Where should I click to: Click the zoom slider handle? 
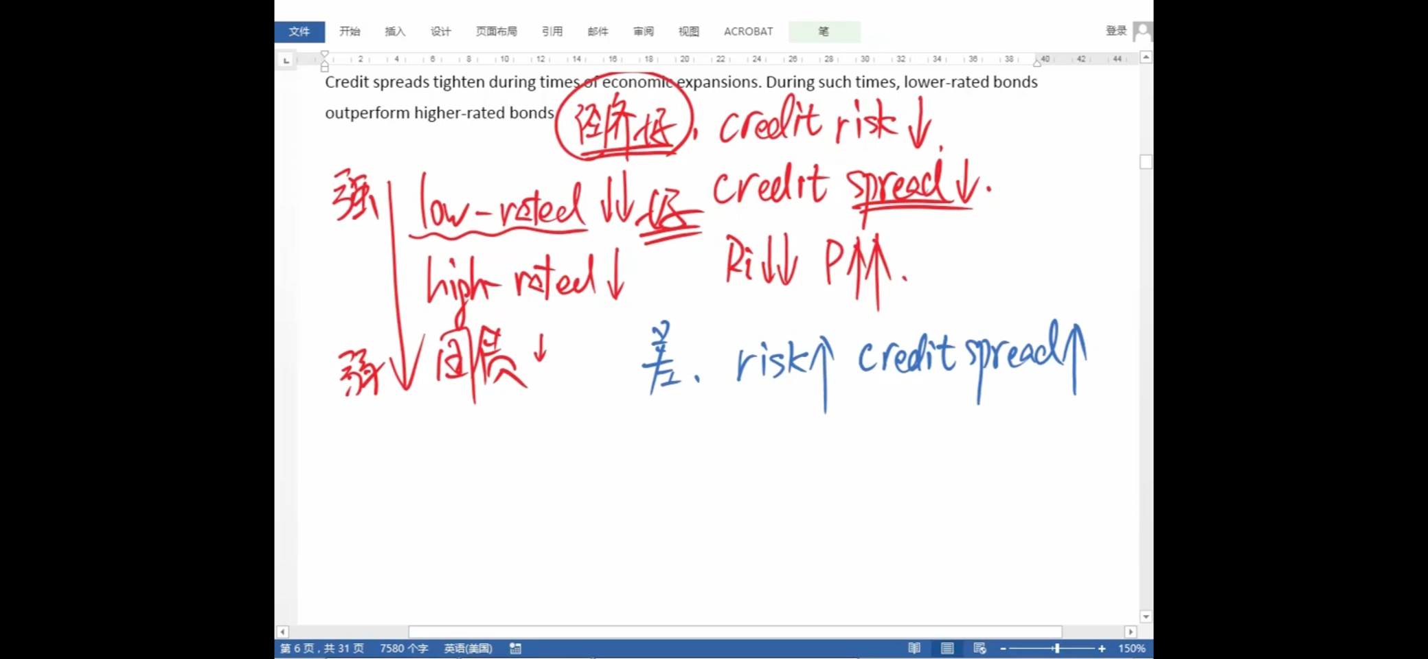(1056, 649)
